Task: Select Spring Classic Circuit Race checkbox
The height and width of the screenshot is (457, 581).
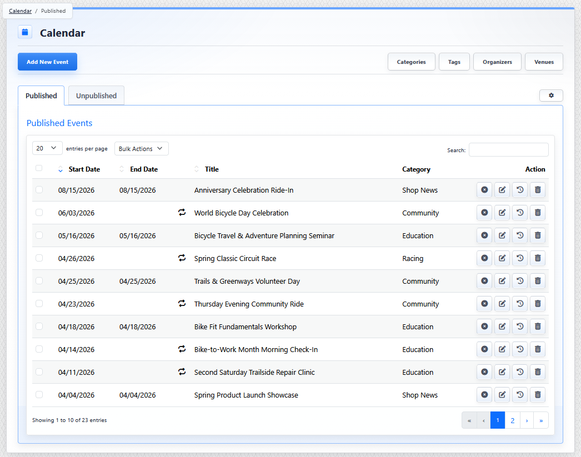Action: click(39, 258)
